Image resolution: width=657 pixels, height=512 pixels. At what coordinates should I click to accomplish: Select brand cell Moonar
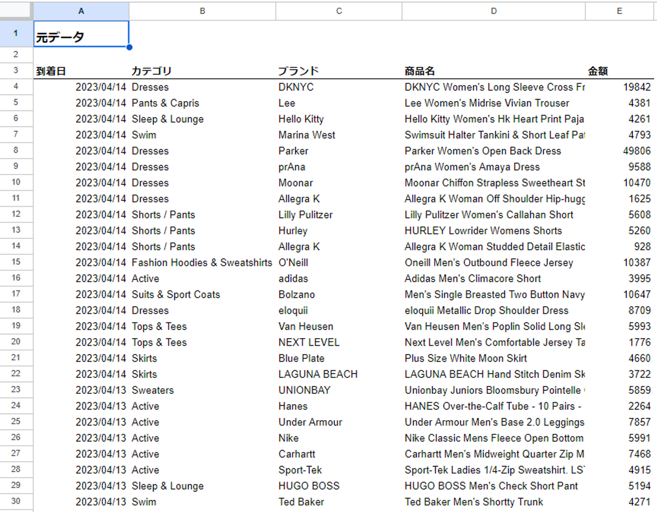pos(339,183)
